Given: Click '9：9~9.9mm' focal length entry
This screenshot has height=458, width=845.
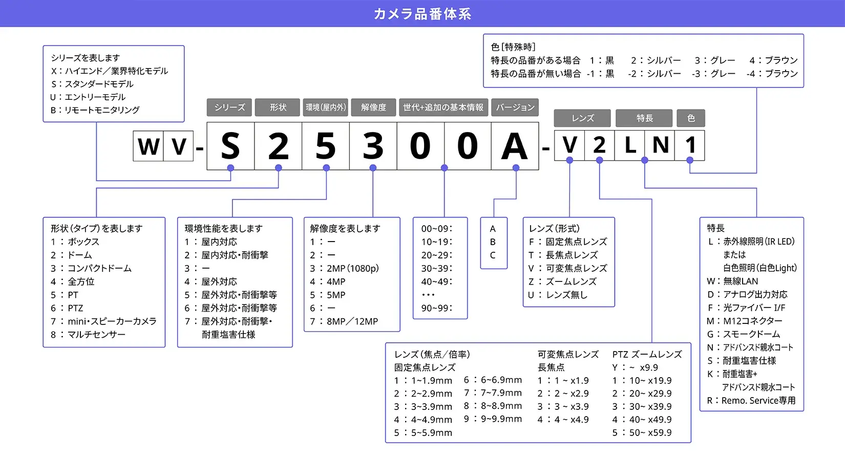Looking at the screenshot, I should tap(493, 419).
